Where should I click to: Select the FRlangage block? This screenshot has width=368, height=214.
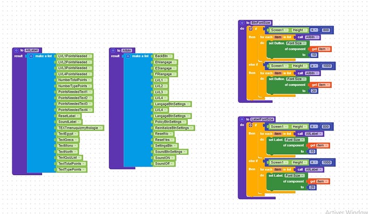[165, 74]
